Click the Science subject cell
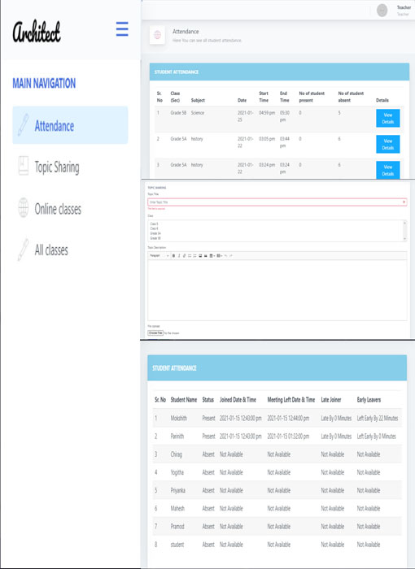This screenshot has height=569, width=415. (x=197, y=113)
